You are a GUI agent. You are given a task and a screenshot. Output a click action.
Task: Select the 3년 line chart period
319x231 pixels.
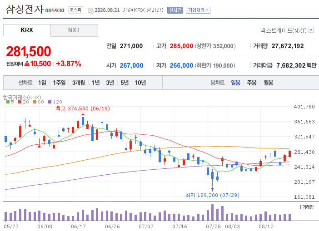coord(110,83)
